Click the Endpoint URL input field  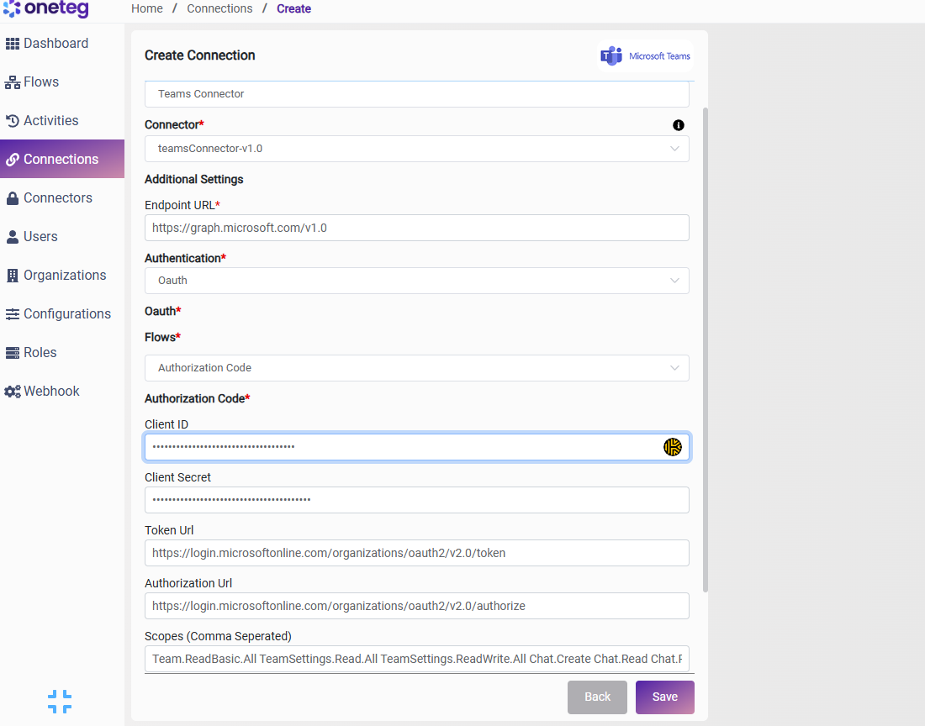click(x=416, y=228)
